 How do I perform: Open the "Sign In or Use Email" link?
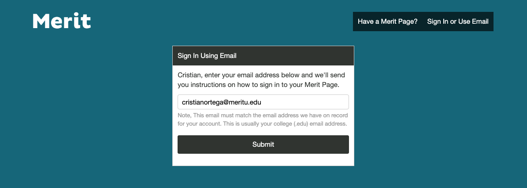(458, 22)
